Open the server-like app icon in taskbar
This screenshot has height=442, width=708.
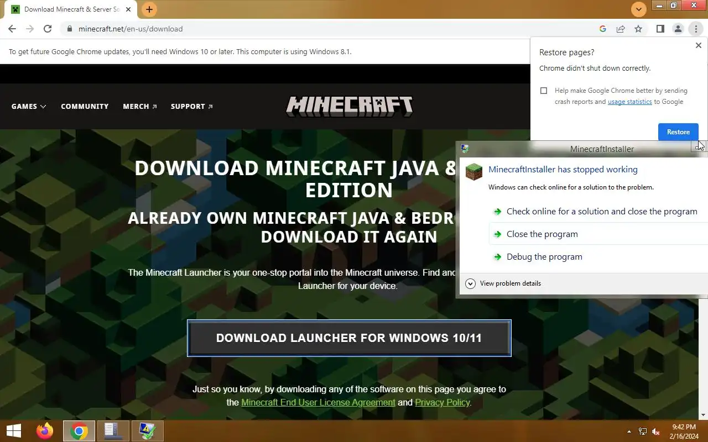coord(113,431)
